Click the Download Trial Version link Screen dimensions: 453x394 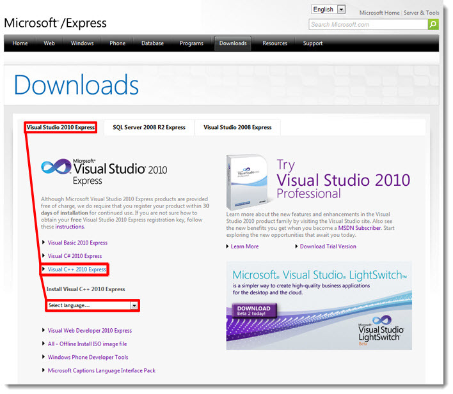tap(328, 246)
